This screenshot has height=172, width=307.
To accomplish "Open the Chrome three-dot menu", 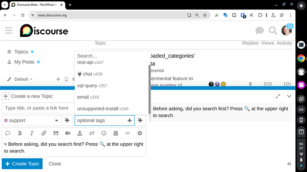I will pyautogui.click(x=291, y=15).
